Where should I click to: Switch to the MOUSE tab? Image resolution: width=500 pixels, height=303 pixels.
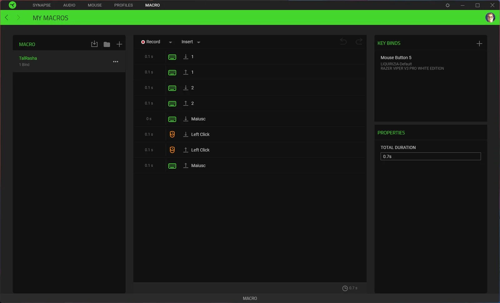point(95,5)
